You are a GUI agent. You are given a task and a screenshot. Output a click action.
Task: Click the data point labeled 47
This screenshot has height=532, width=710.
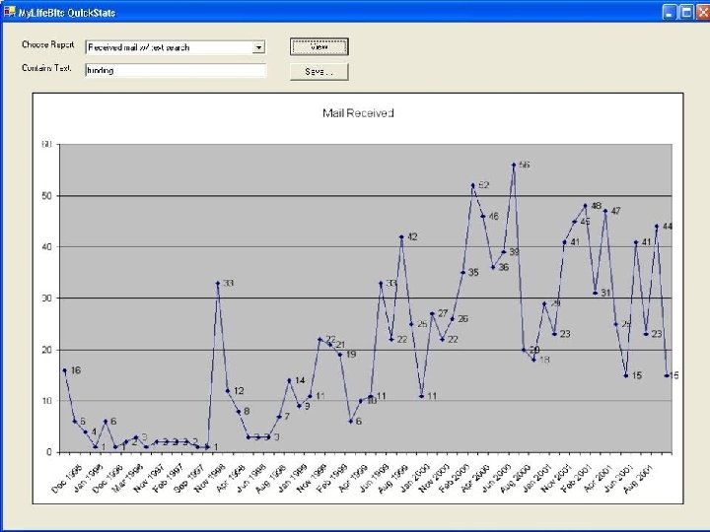(x=605, y=211)
